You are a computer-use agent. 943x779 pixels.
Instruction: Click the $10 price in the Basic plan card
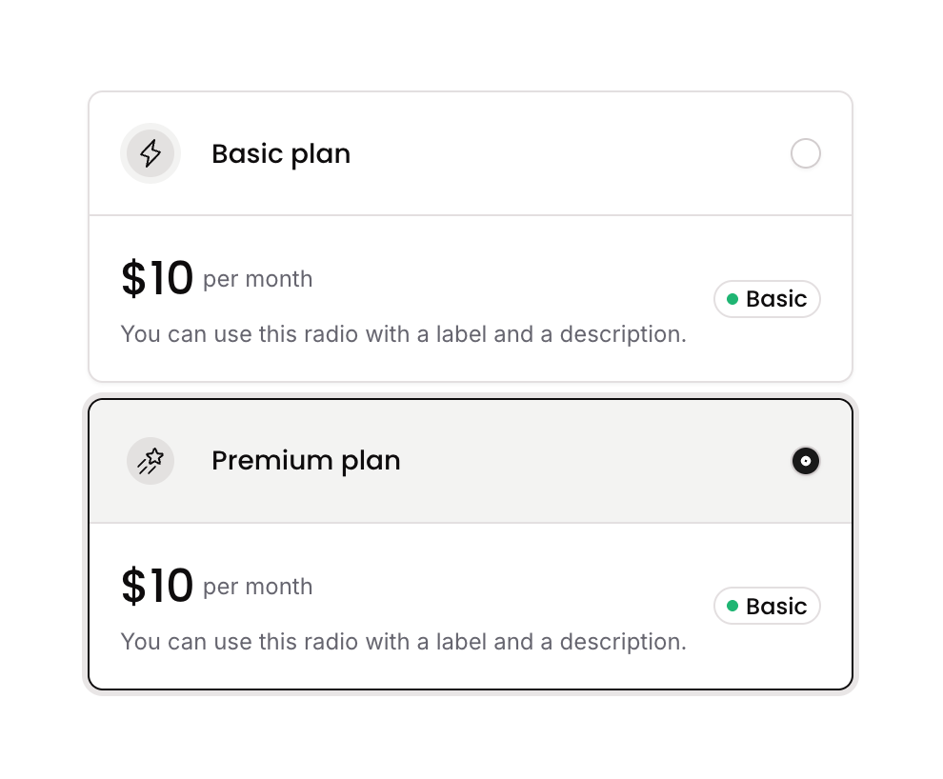point(157,279)
